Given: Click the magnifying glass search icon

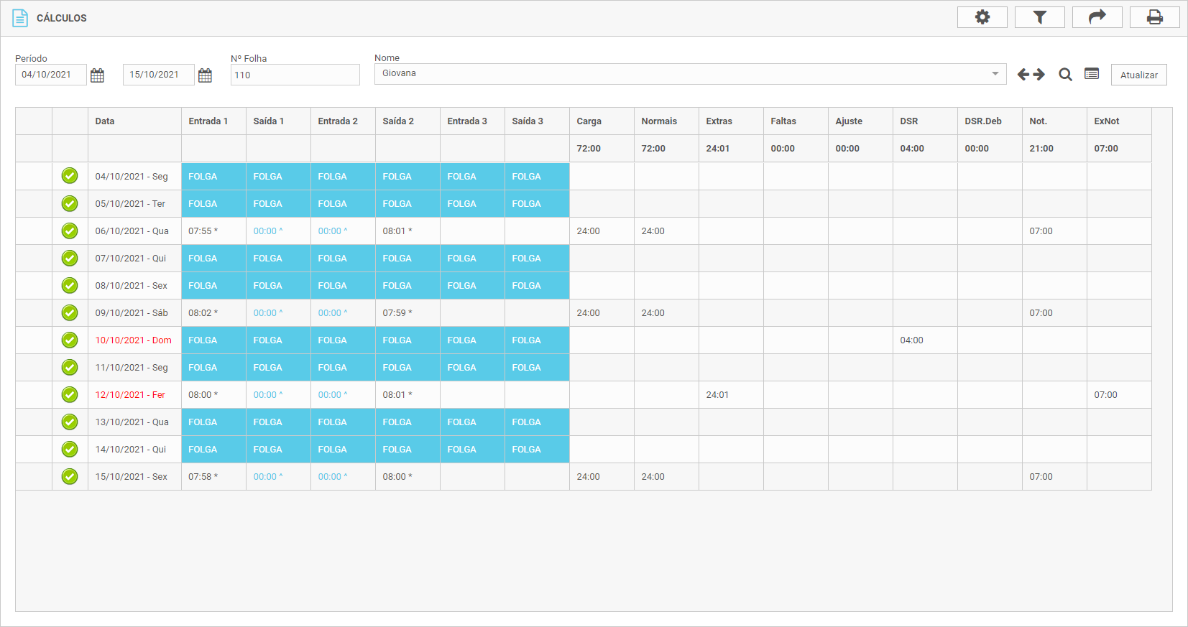Looking at the screenshot, I should click(x=1065, y=75).
